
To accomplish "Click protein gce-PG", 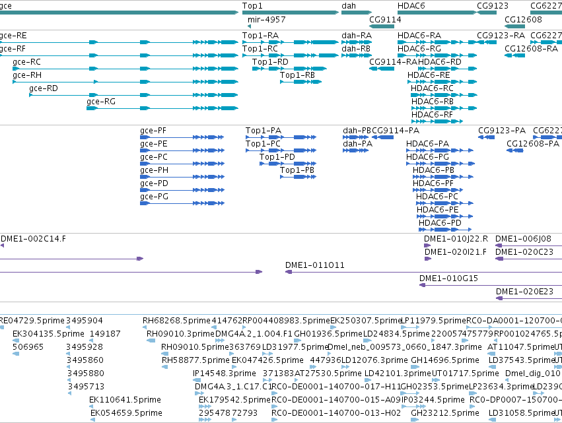I will (x=154, y=197).
